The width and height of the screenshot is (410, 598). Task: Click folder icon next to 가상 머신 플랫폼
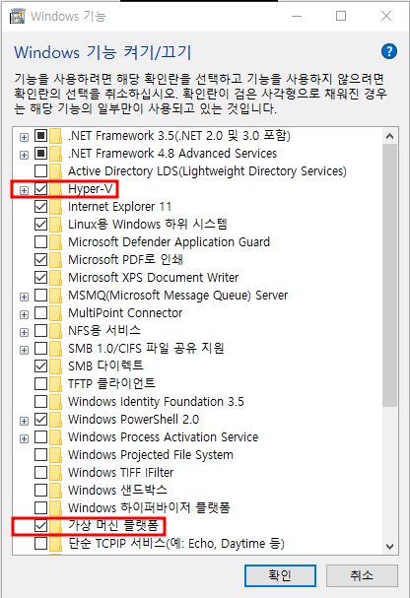[55, 525]
